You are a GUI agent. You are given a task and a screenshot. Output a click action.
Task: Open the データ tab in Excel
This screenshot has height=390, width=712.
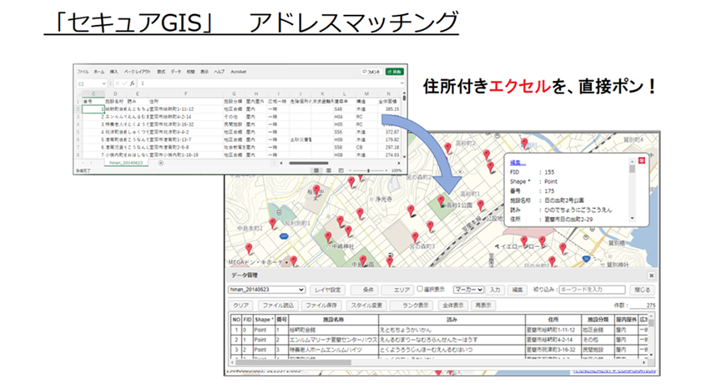pyautogui.click(x=176, y=72)
